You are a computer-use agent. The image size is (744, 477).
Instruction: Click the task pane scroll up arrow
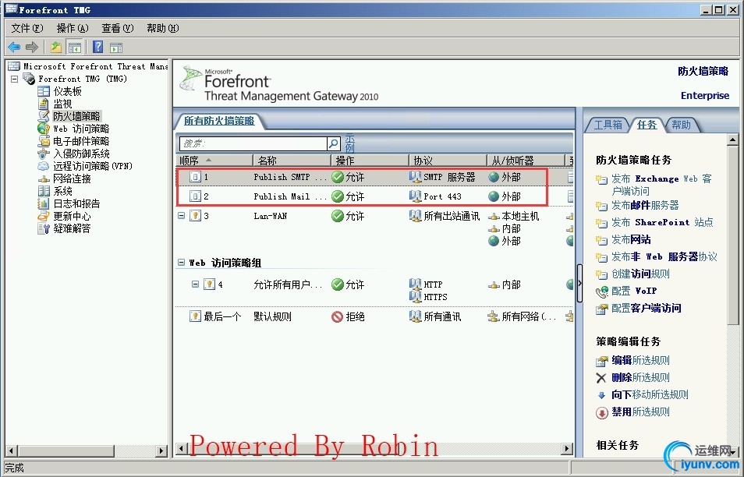pyautogui.click(x=732, y=140)
